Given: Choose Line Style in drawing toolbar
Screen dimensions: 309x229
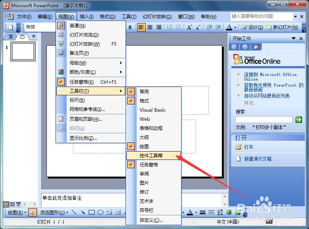Looking at the screenshot, I should click(x=202, y=212).
